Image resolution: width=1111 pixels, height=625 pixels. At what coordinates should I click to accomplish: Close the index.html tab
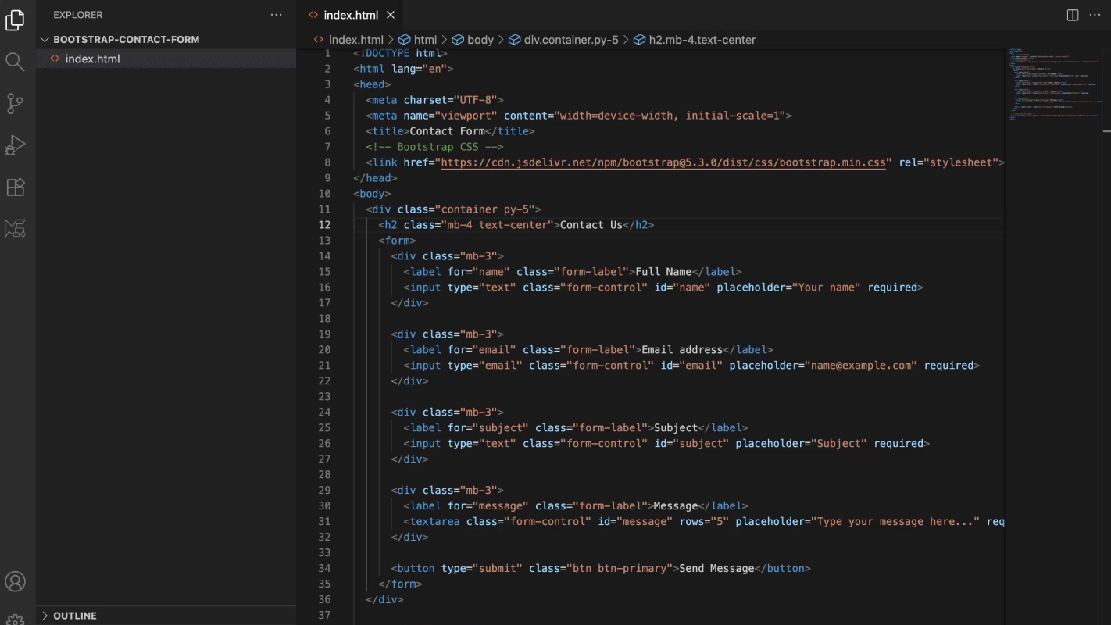[x=391, y=15]
